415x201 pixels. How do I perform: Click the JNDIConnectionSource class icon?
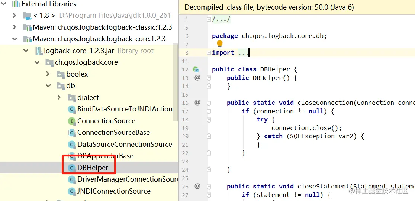point(72,191)
